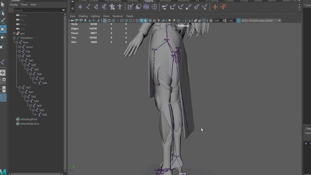This screenshot has width=311, height=175.
Task: Activate the Rotate tool in toolbox
Action: pyautogui.click(x=2, y=37)
